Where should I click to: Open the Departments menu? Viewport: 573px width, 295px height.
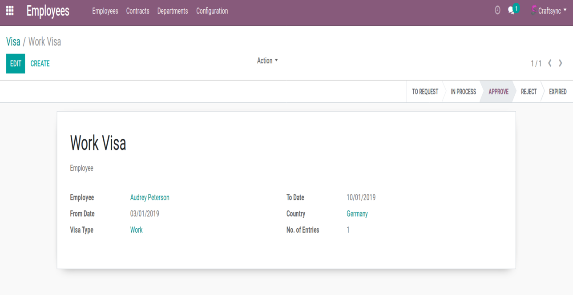[173, 11]
